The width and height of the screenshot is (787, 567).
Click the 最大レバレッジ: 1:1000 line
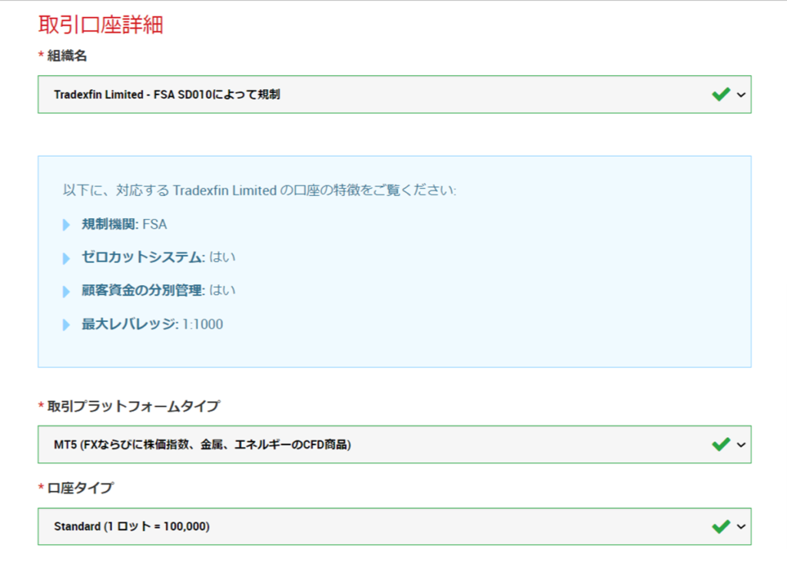(152, 324)
